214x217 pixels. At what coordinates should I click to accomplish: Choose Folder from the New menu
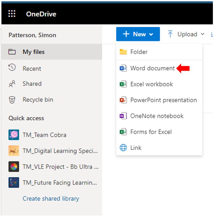coord(159,52)
